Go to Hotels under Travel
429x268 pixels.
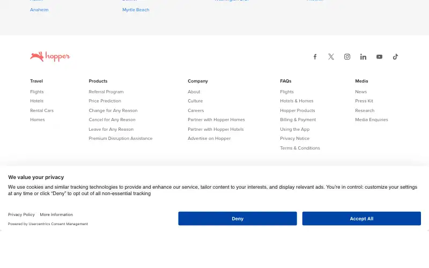(36, 101)
